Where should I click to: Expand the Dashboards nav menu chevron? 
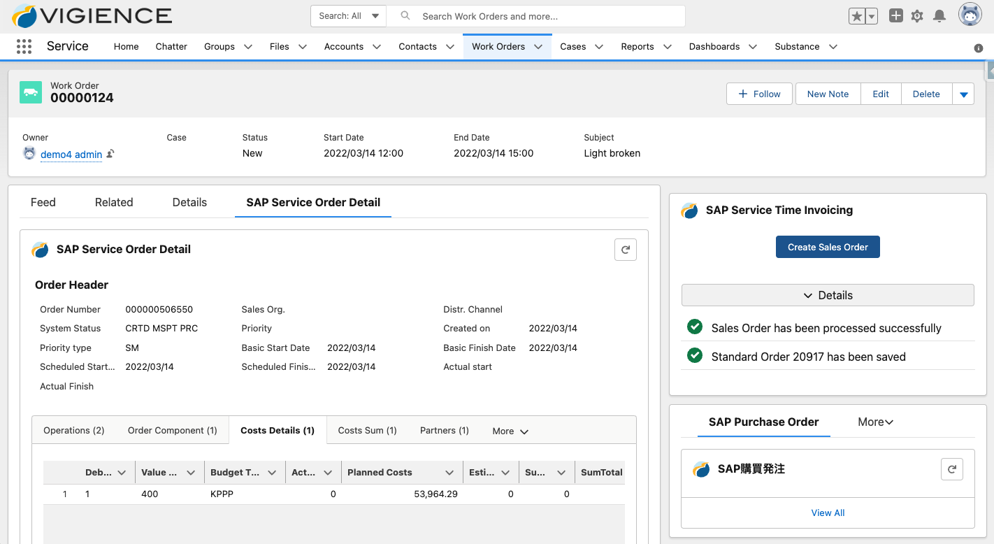pos(753,47)
